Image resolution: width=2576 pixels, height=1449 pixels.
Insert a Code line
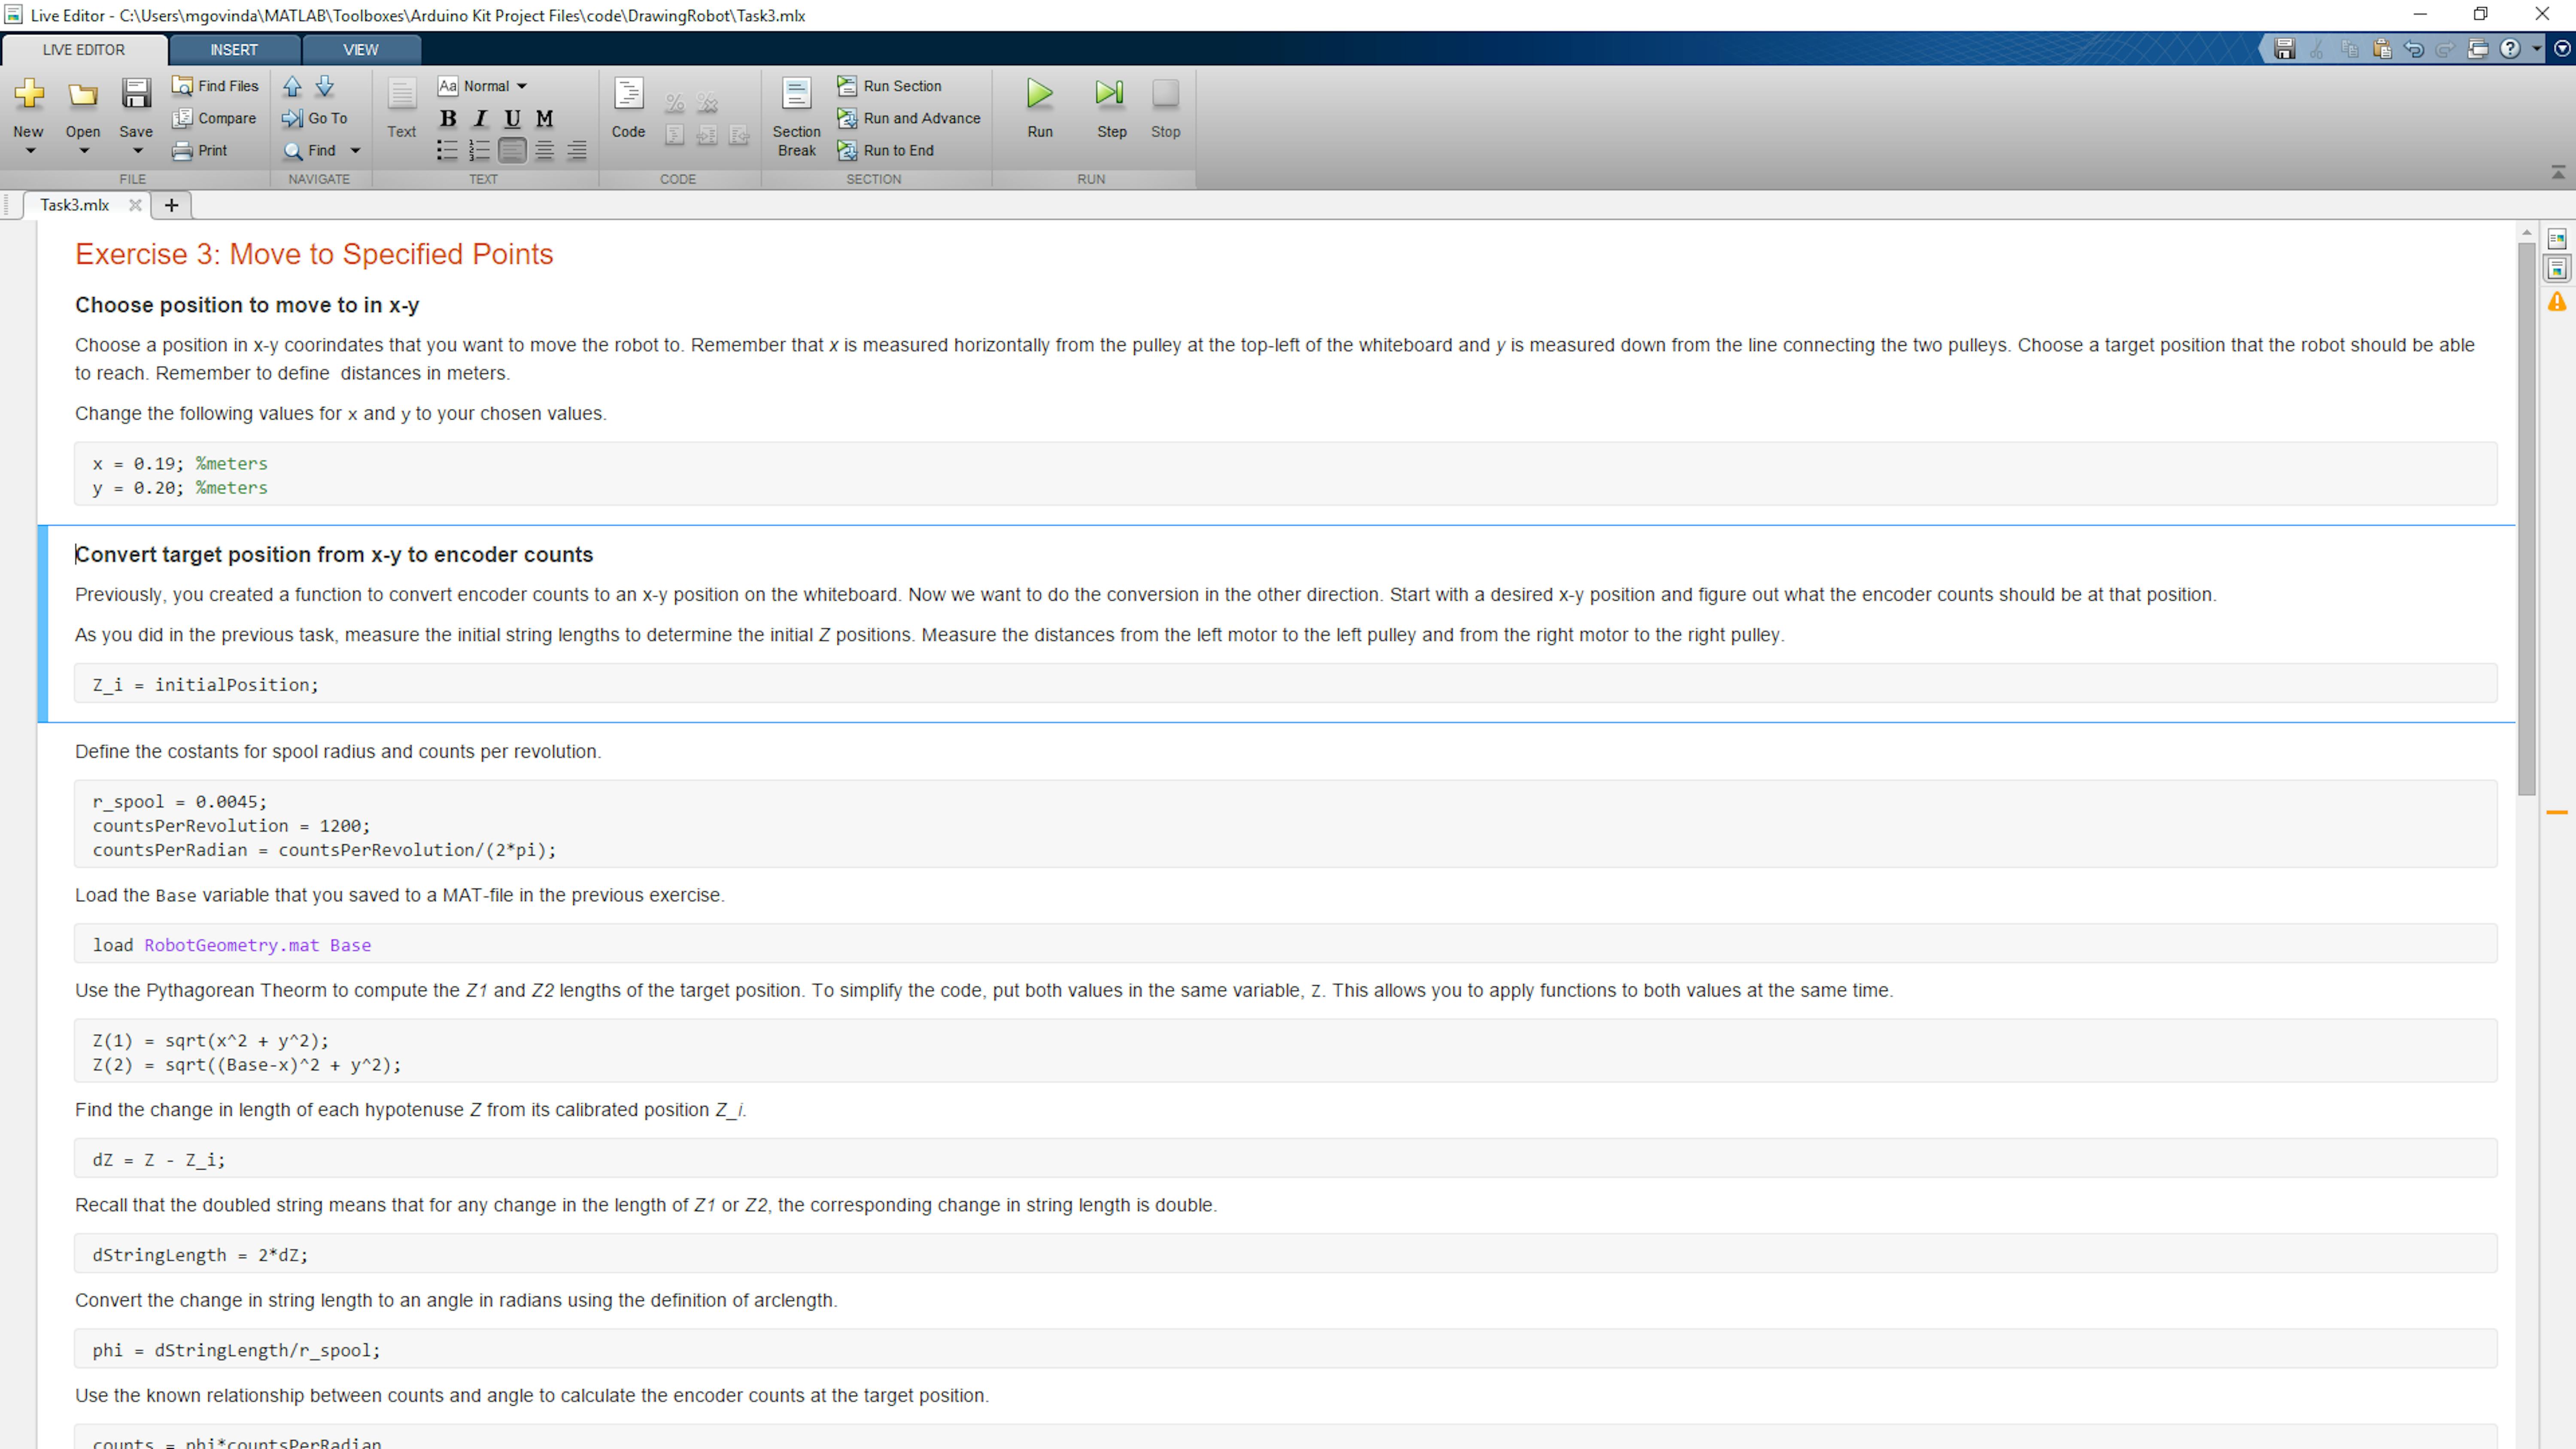pyautogui.click(x=628, y=108)
